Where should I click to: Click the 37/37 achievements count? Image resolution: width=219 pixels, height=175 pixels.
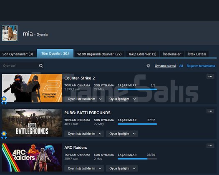click(x=151, y=120)
